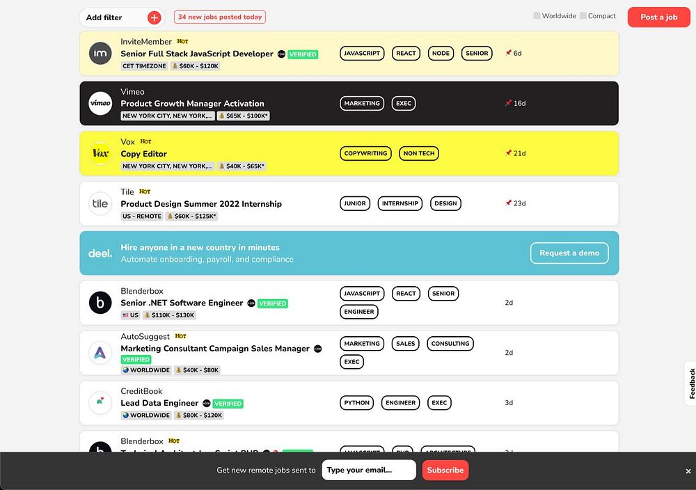Select the EXEC tag on CreditBook job
Image resolution: width=696 pixels, height=490 pixels.
439,403
